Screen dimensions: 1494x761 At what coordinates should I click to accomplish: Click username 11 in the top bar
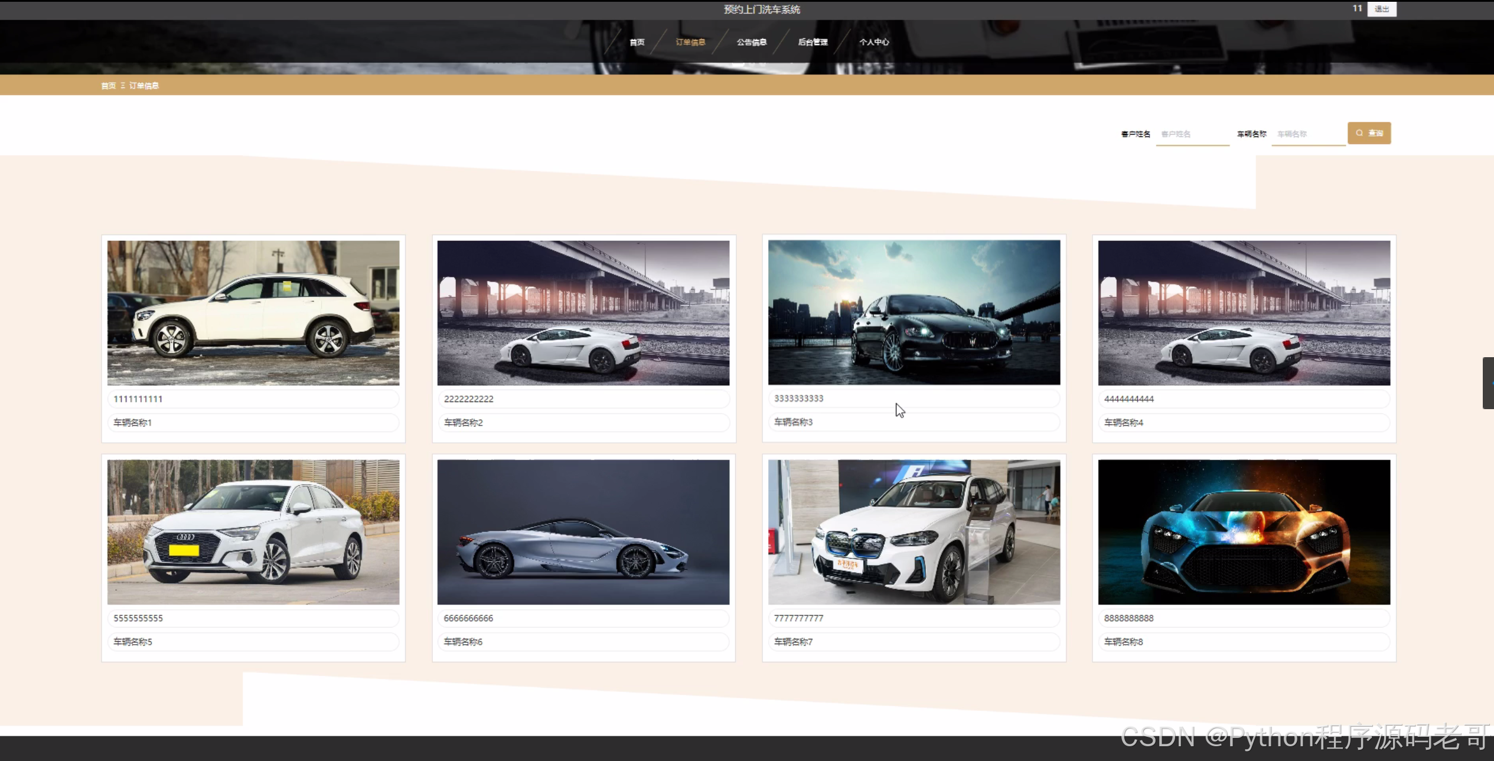(x=1357, y=8)
